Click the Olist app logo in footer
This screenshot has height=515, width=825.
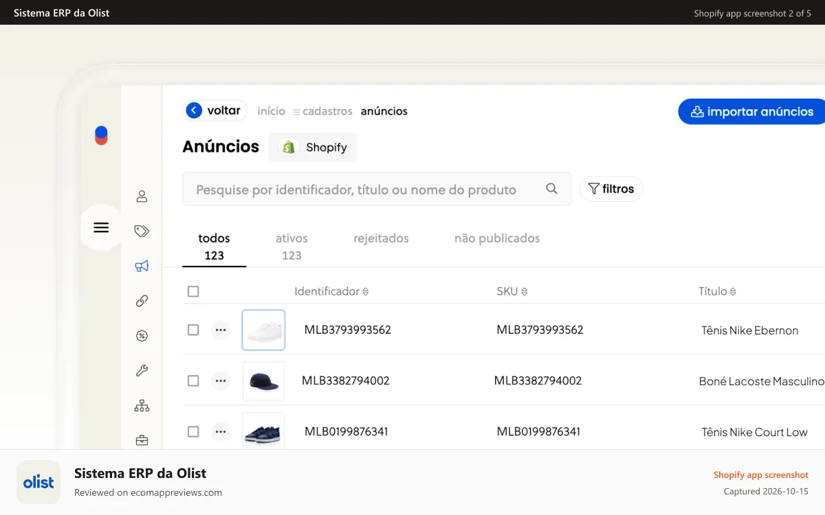(x=38, y=482)
